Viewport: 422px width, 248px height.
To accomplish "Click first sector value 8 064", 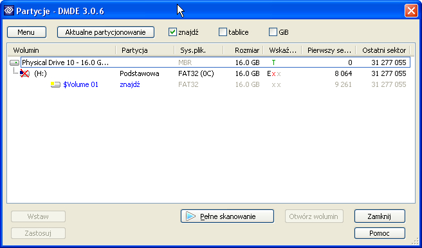I will pos(343,73).
